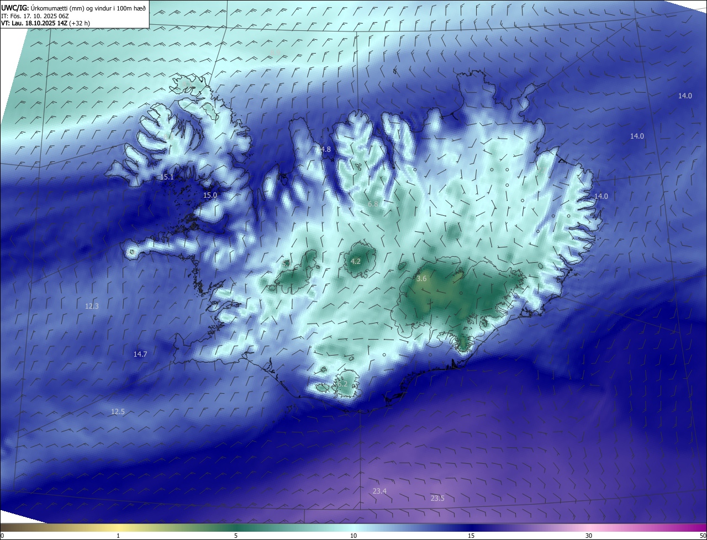Viewport: 707px width, 540px height.
Task: Click the 23.4 value label in the south
Action: pyautogui.click(x=379, y=491)
